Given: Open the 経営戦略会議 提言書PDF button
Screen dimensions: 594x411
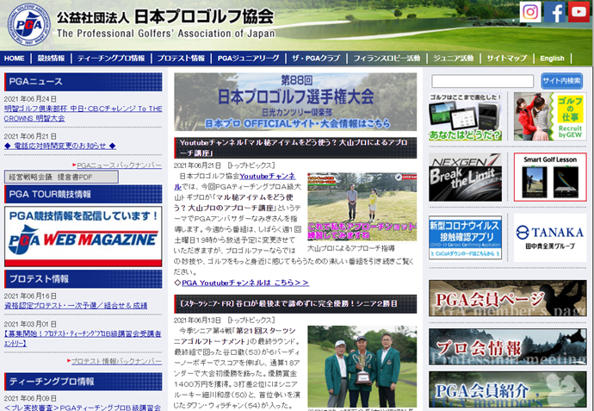Looking at the screenshot, I should pyautogui.click(x=61, y=177).
